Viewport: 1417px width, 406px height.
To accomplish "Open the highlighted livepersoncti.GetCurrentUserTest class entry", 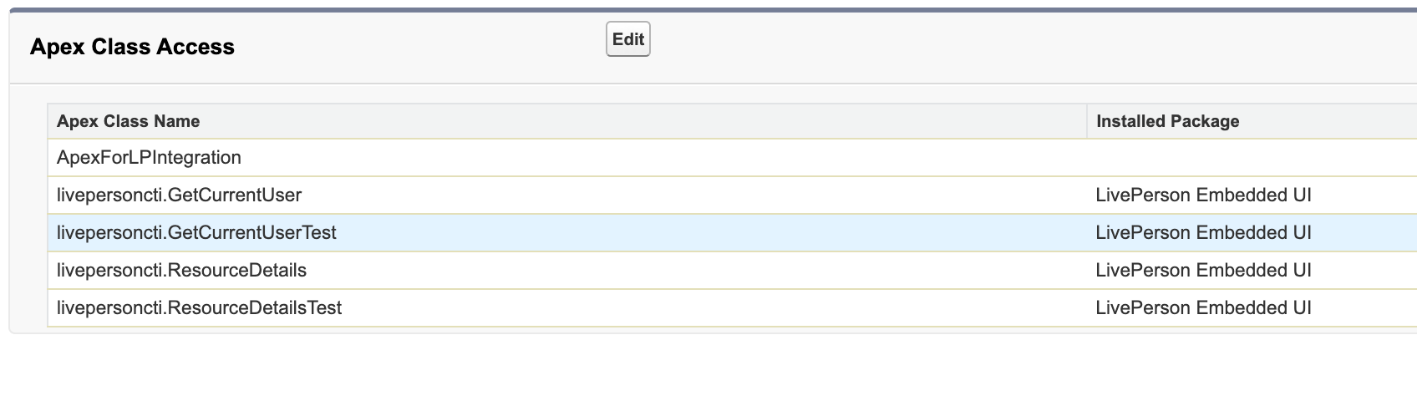I will pos(196,232).
